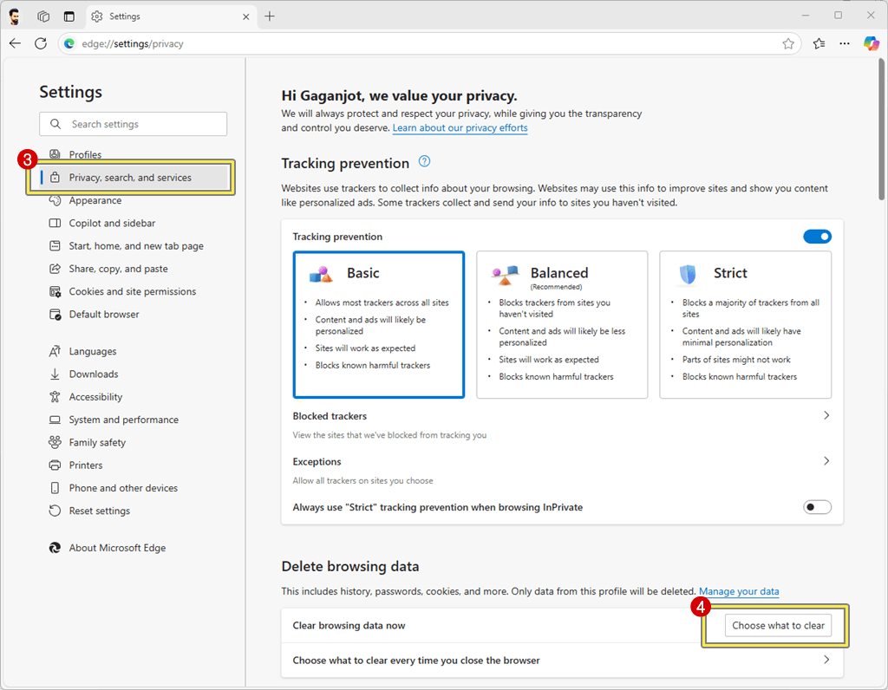Click the Reset settings icon

55,511
